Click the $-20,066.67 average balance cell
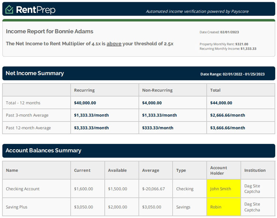This screenshot has width=277, height=218. pyautogui.click(x=153, y=189)
